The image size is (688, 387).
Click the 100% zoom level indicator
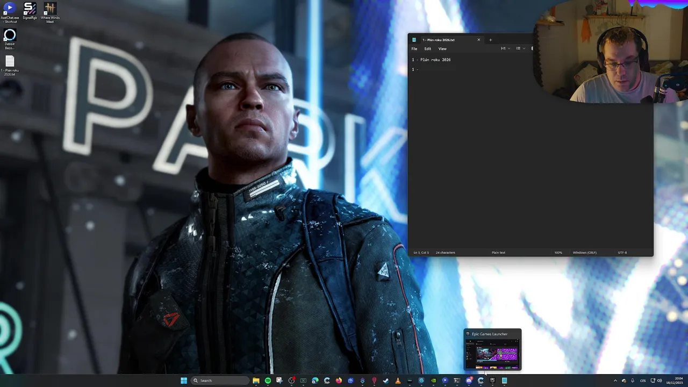pos(558,253)
